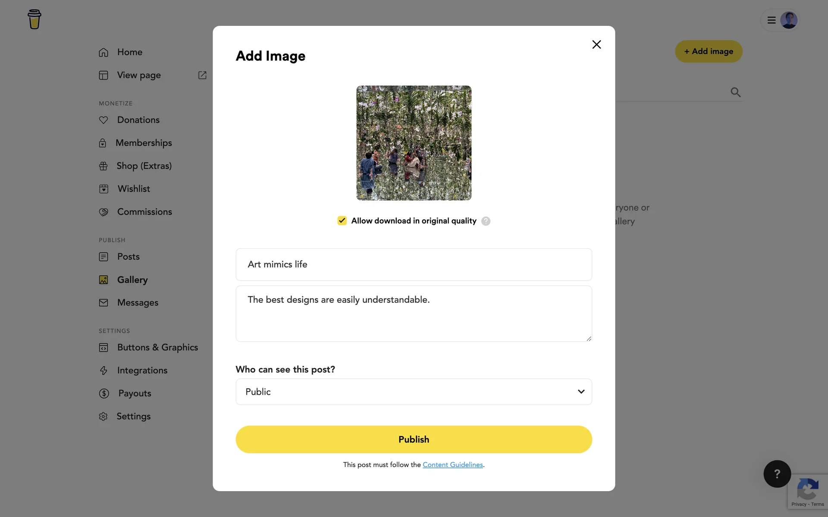Open Posts in the sidebar
The image size is (828, 517).
pyautogui.click(x=128, y=257)
